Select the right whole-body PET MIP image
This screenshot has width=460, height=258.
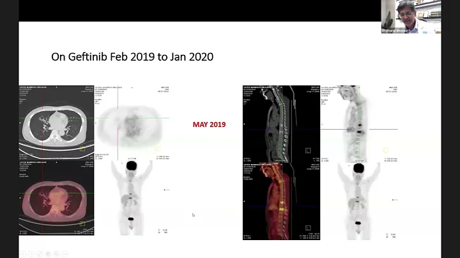(359, 201)
